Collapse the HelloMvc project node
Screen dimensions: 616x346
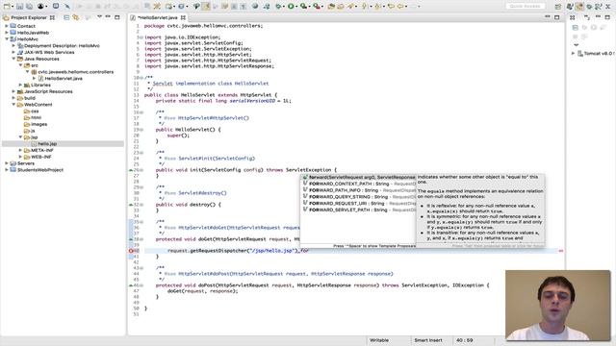point(7,39)
